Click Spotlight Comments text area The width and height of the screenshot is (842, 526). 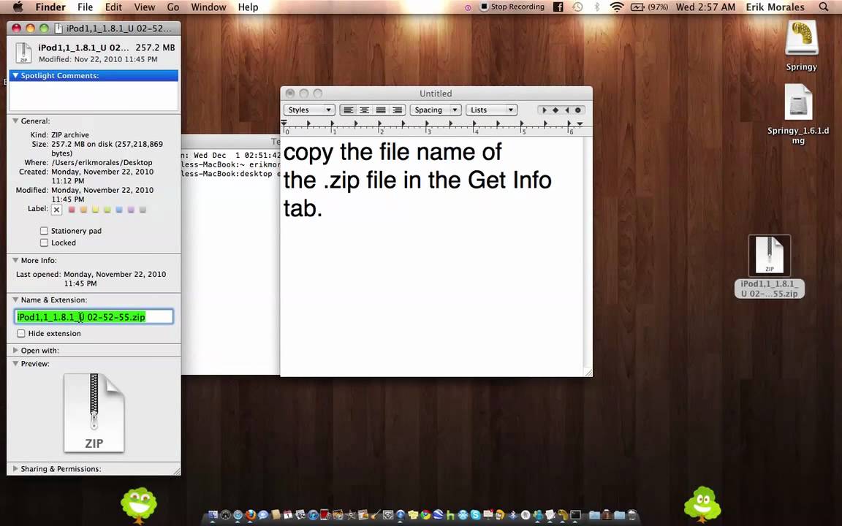[94, 96]
